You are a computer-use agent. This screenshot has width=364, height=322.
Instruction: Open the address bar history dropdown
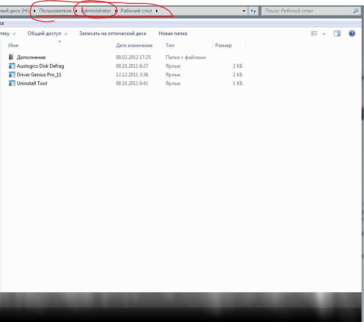point(244,11)
